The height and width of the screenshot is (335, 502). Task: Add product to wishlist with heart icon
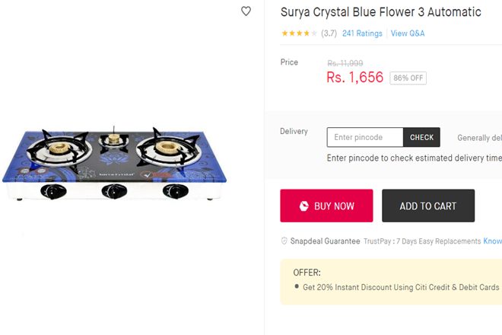(x=246, y=11)
